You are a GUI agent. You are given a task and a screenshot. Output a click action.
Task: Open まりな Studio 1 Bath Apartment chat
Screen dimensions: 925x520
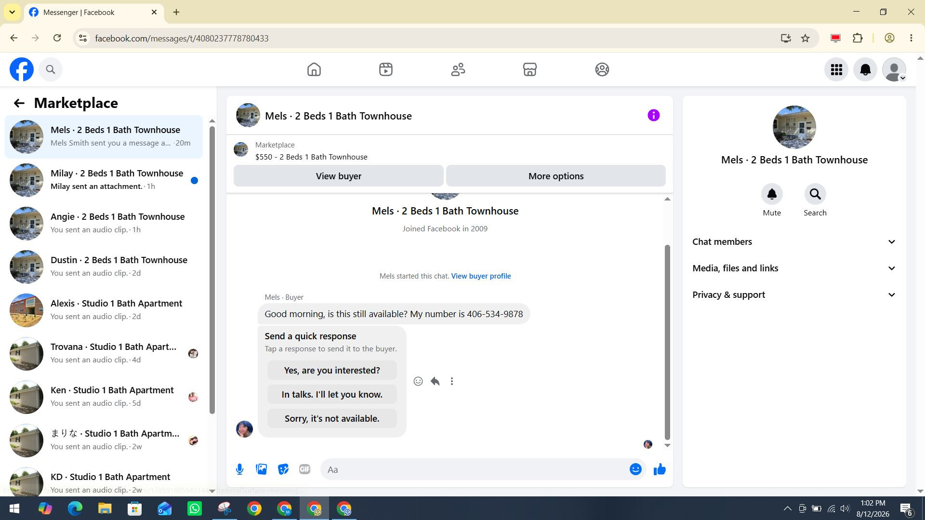[104, 440]
